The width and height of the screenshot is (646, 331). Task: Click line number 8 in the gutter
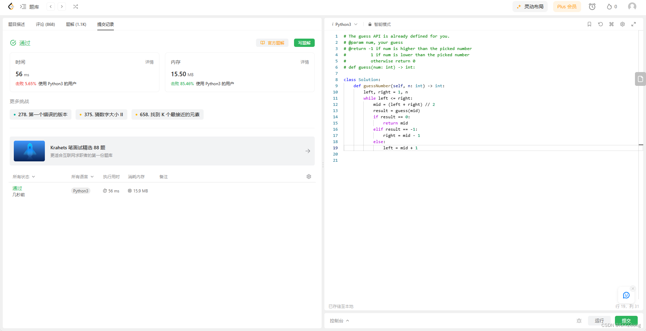click(x=336, y=80)
